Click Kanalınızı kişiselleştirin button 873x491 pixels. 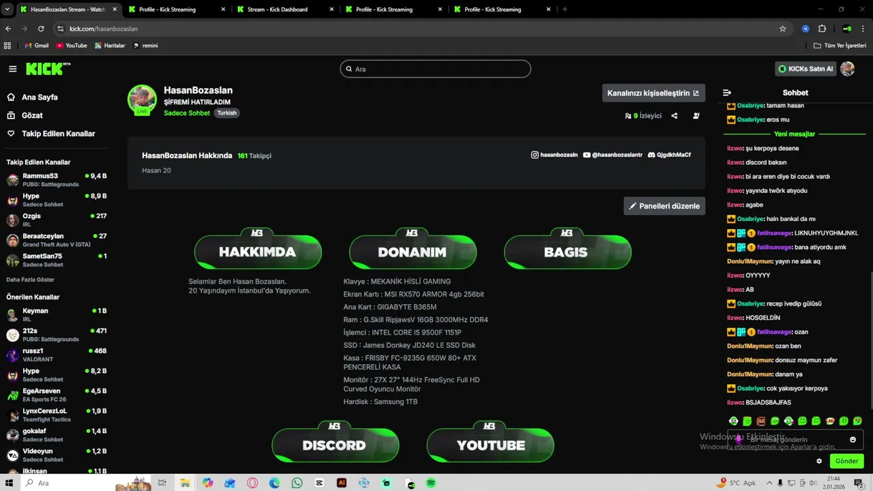tap(653, 93)
